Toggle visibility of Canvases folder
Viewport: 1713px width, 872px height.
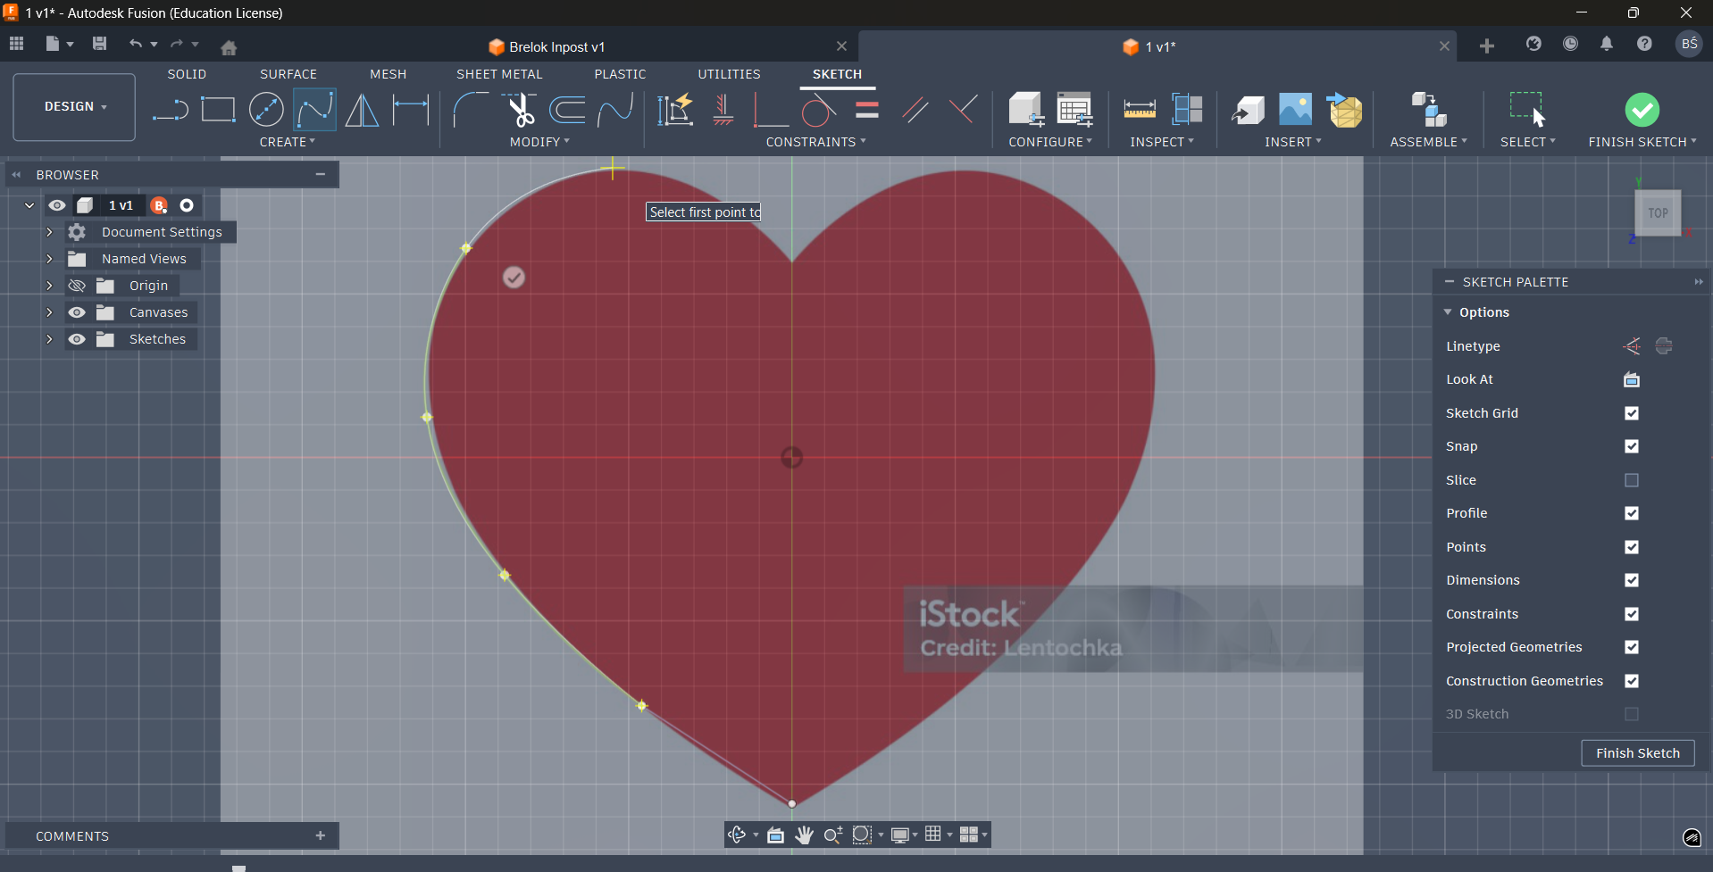[x=78, y=312]
